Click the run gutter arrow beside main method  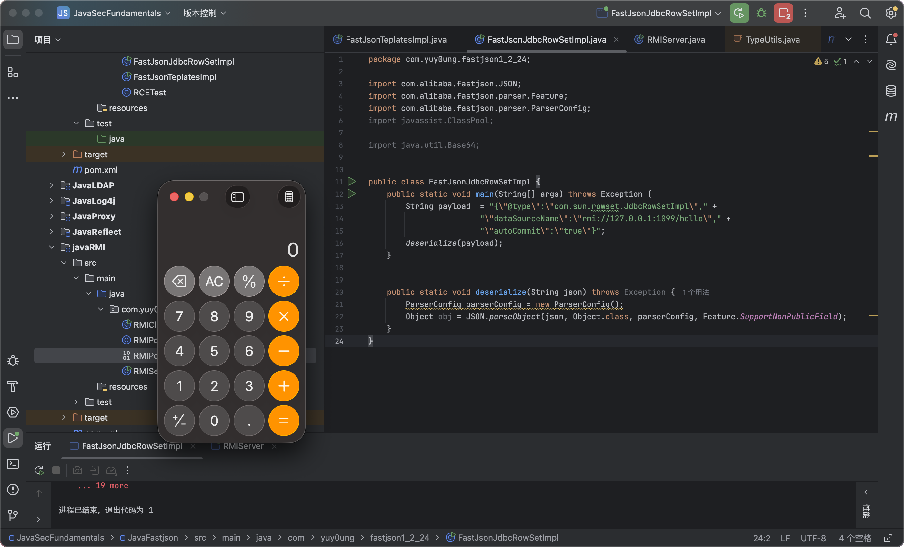(351, 194)
